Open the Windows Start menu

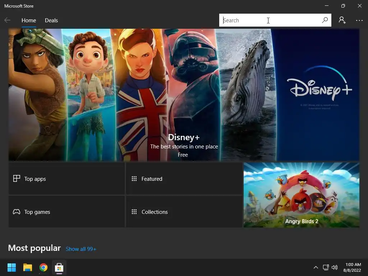pos(11,267)
